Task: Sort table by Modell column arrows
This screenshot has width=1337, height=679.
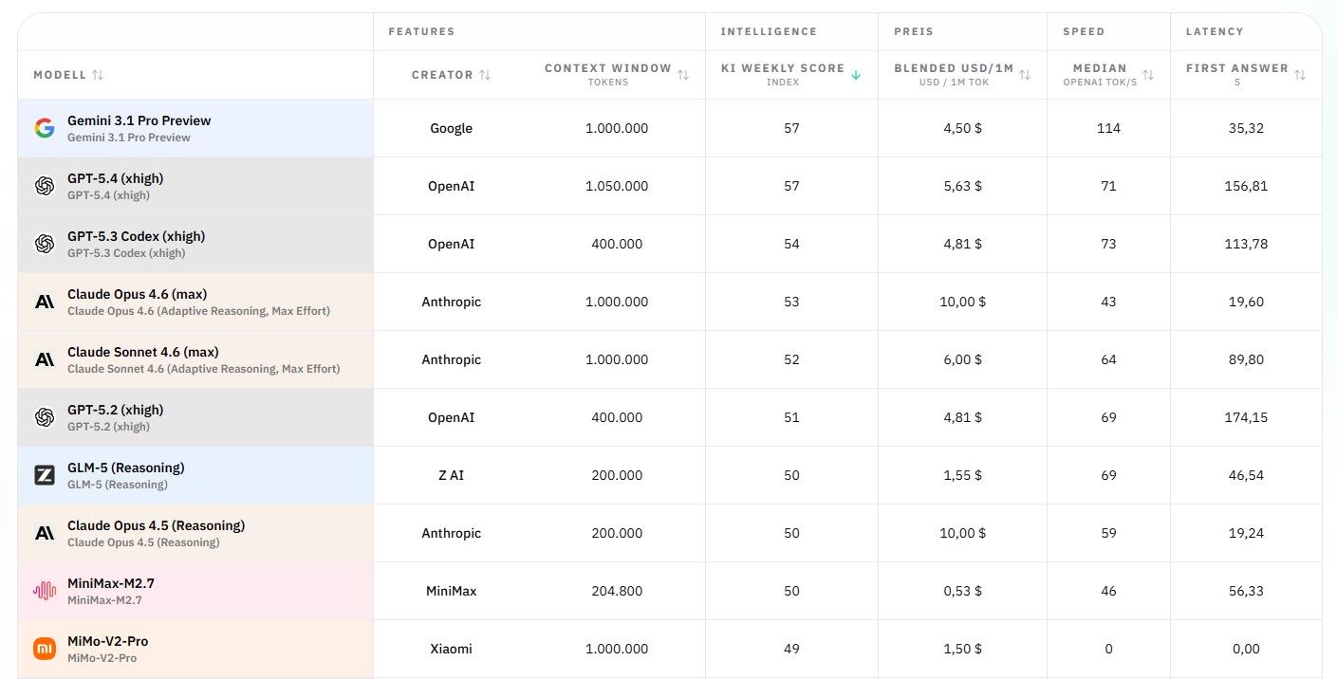Action: pos(98,75)
